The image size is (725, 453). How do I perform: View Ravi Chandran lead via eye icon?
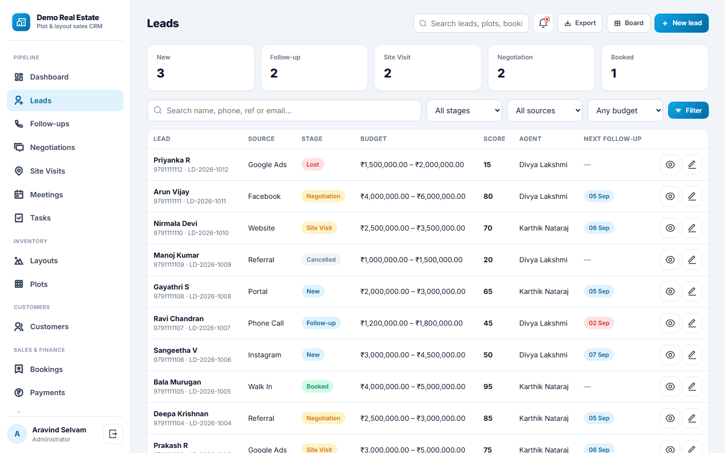[670, 323]
